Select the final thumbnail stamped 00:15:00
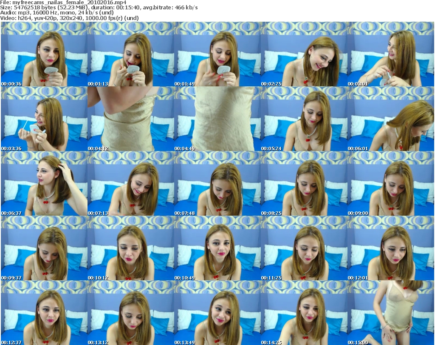Image resolution: width=435 pixels, height=345 pixels. pyautogui.click(x=391, y=313)
